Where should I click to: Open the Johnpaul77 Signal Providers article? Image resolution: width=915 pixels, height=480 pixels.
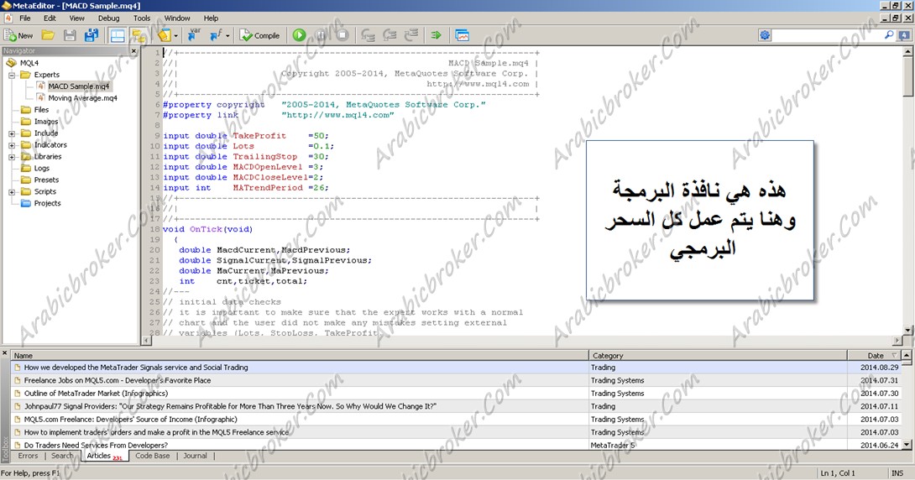pos(230,406)
